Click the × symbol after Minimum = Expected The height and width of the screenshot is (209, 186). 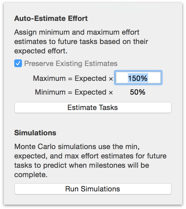[111, 93]
